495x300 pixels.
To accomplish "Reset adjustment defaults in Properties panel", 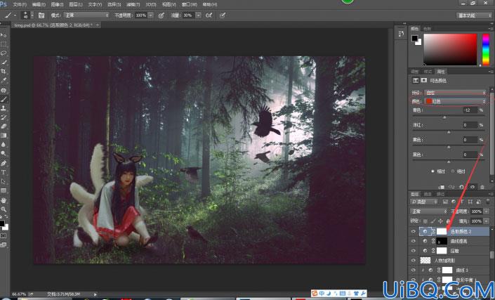I will (x=461, y=187).
